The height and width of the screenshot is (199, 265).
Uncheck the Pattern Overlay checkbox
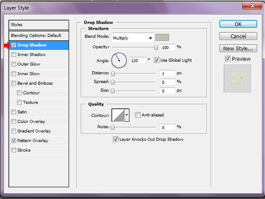(x=14, y=141)
